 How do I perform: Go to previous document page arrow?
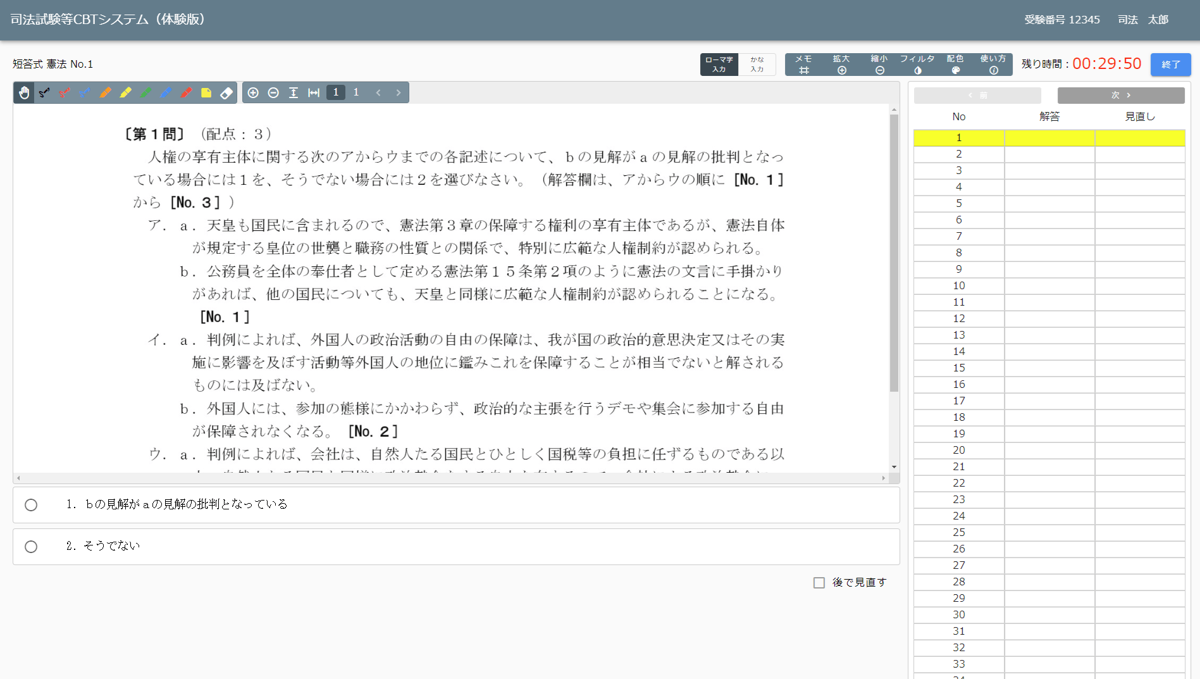tap(378, 93)
